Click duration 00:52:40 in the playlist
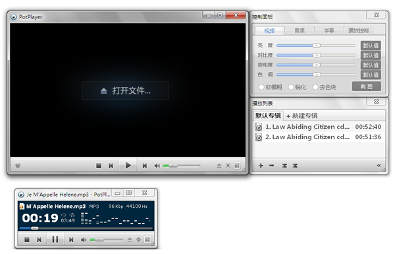The height and width of the screenshot is (254, 395). [368, 127]
